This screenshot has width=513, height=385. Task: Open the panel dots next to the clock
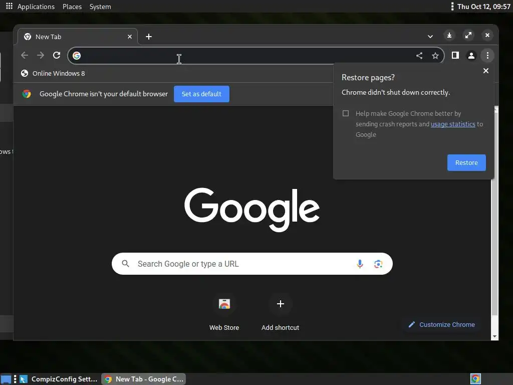(452, 6)
